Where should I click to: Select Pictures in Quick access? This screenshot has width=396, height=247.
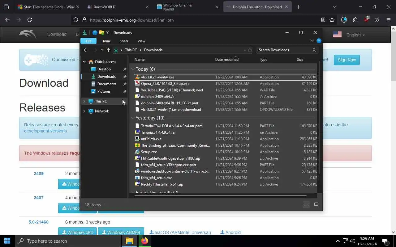click(104, 91)
